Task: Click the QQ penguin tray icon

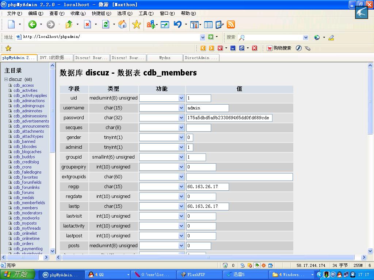Action: 339,275
